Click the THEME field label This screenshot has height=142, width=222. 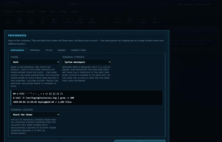click(14, 57)
